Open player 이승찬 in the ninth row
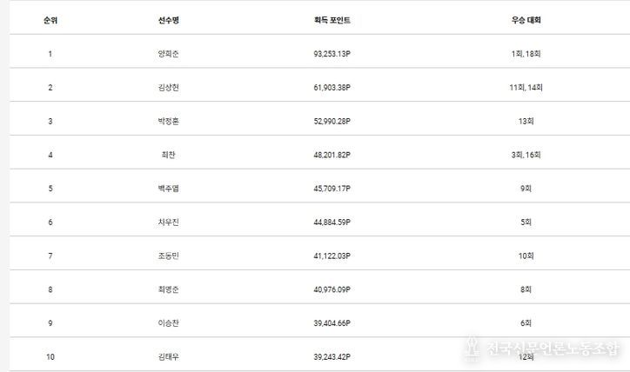This screenshot has width=630, height=372. tap(168, 323)
